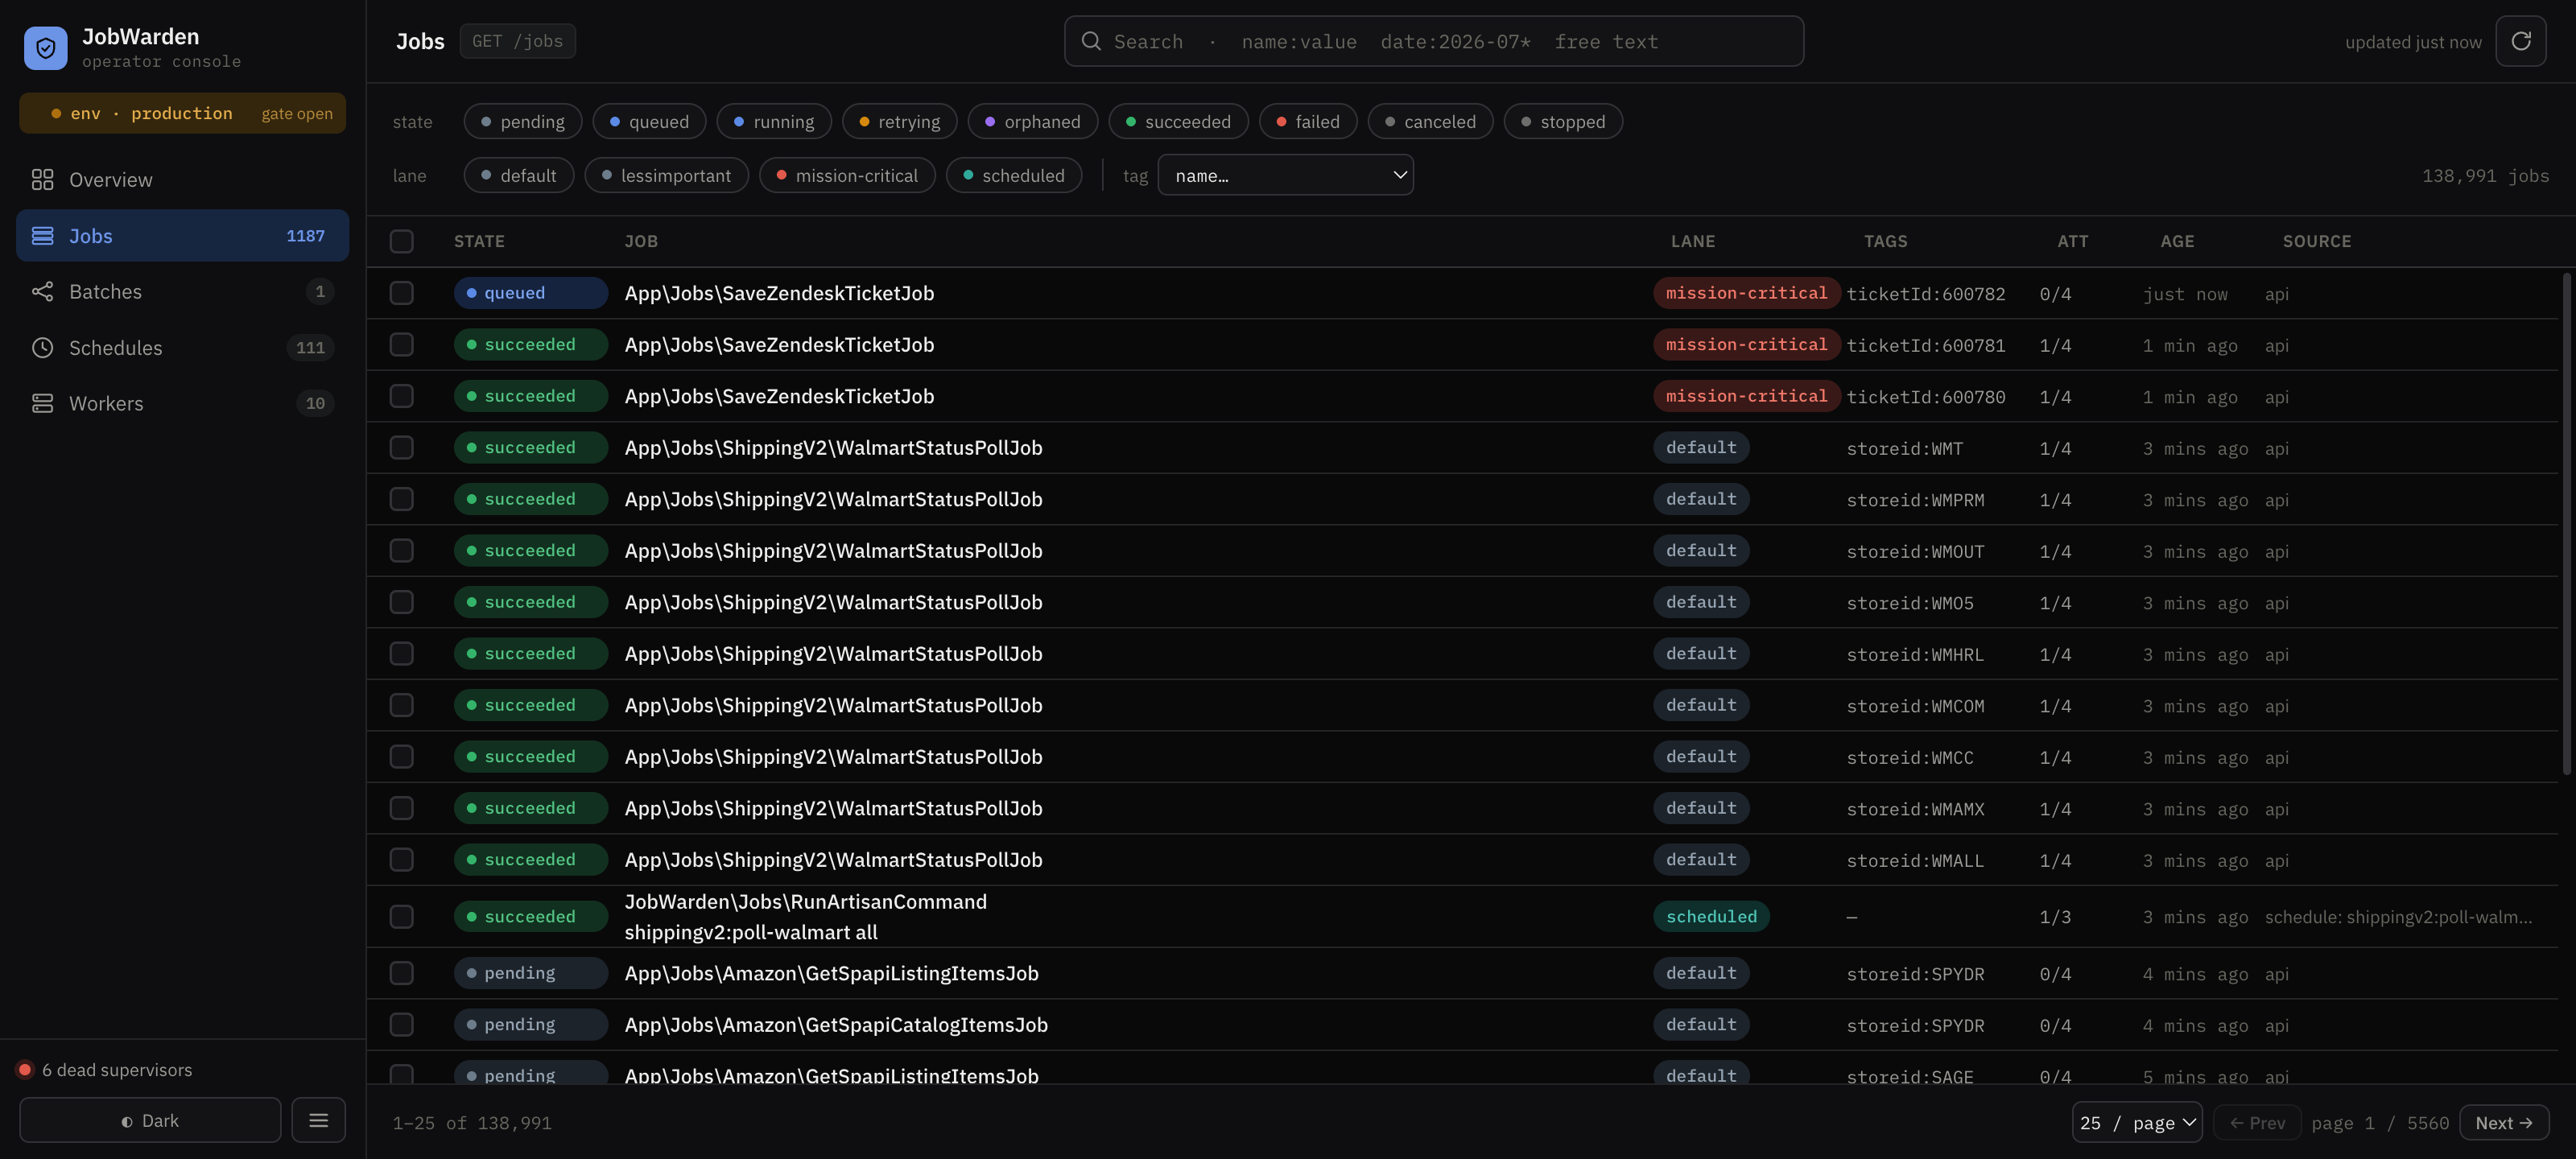Click the storeid:WMHRL tag
The image size is (2576, 1159).
tap(1914, 654)
